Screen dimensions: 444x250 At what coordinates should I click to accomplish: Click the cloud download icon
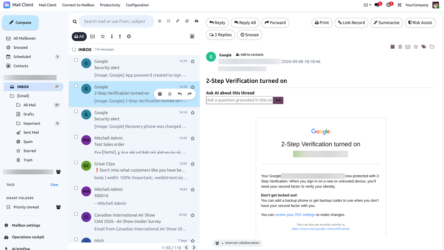pos(196,21)
